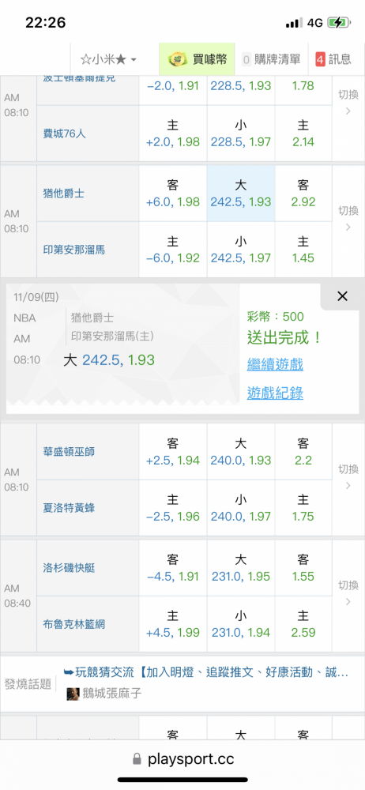Open the 玩競猜交流 hot topic post
Screen dimensions: 365x790
tap(205, 672)
